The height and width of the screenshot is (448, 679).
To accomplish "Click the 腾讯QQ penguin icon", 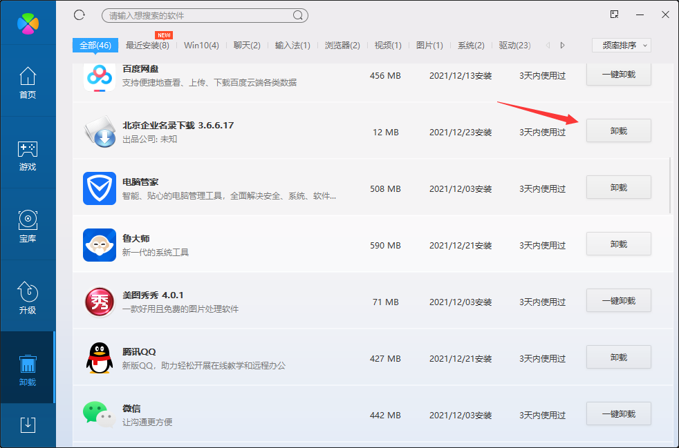I will 100,358.
